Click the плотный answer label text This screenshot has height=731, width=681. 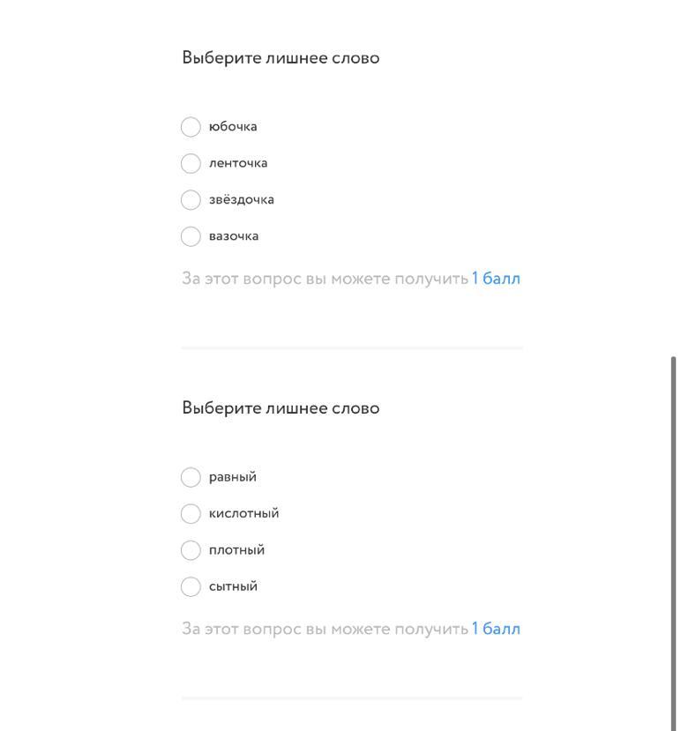[236, 550]
